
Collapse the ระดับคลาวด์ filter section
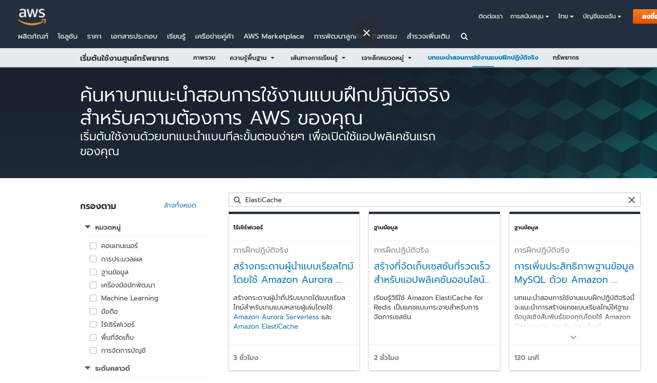pos(87,368)
